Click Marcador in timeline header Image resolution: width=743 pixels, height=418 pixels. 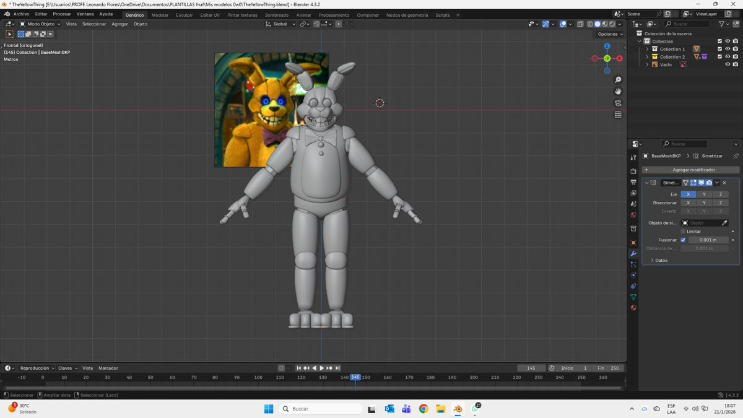pyautogui.click(x=108, y=368)
